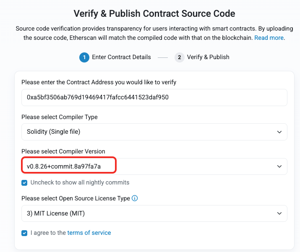Open the Read more link
The width and height of the screenshot is (300, 252).
269,38
